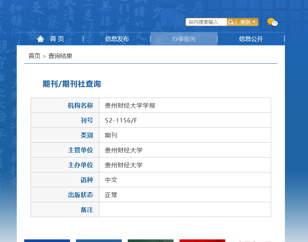This screenshot has width=308, height=242.
Task: Focus the 站内搜索输入 search field
Action: [206, 22]
